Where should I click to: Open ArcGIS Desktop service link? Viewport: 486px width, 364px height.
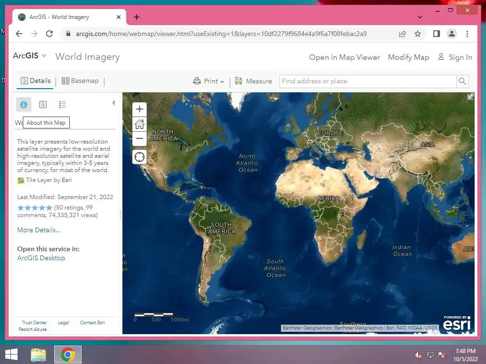pos(41,258)
